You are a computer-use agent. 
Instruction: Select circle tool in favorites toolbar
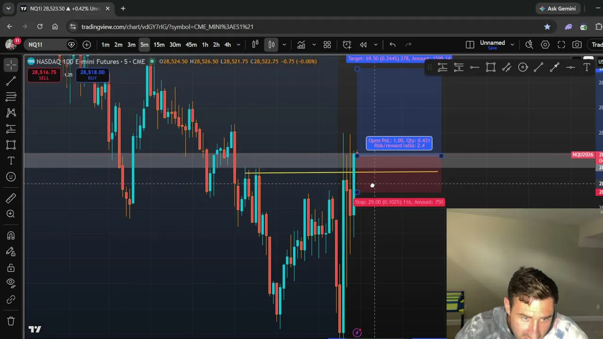(x=522, y=68)
